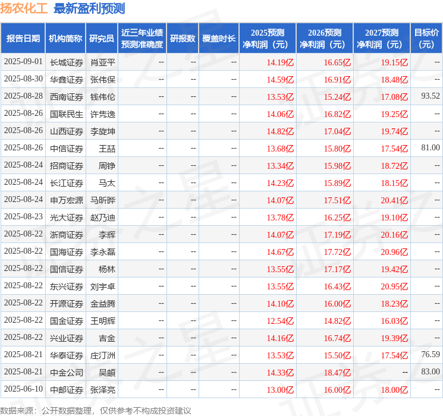
Task: Click the 山西证券 institution cell
Action: 67,131
